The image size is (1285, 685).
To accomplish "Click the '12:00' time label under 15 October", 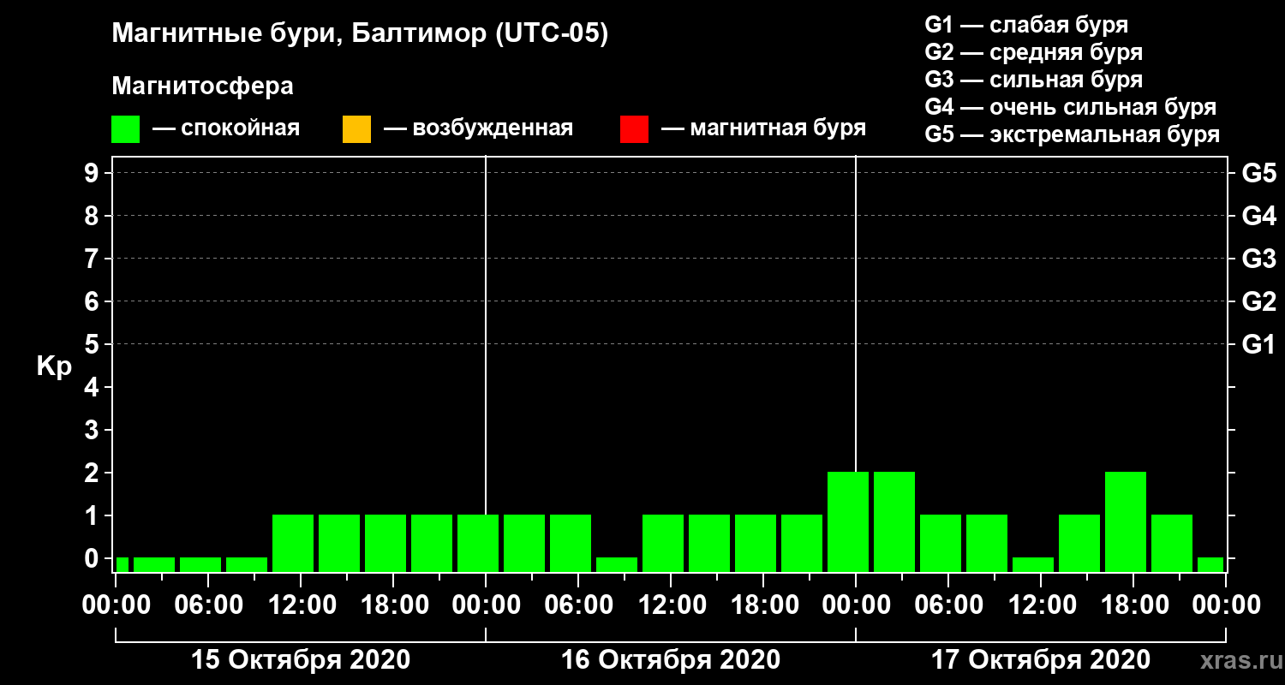I will coord(301,606).
